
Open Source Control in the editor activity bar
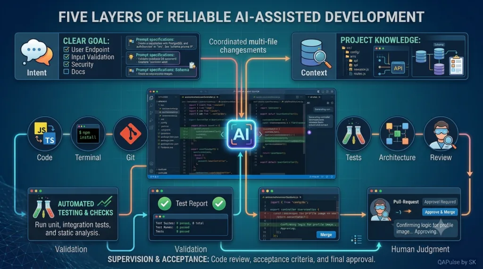(x=151, y=113)
